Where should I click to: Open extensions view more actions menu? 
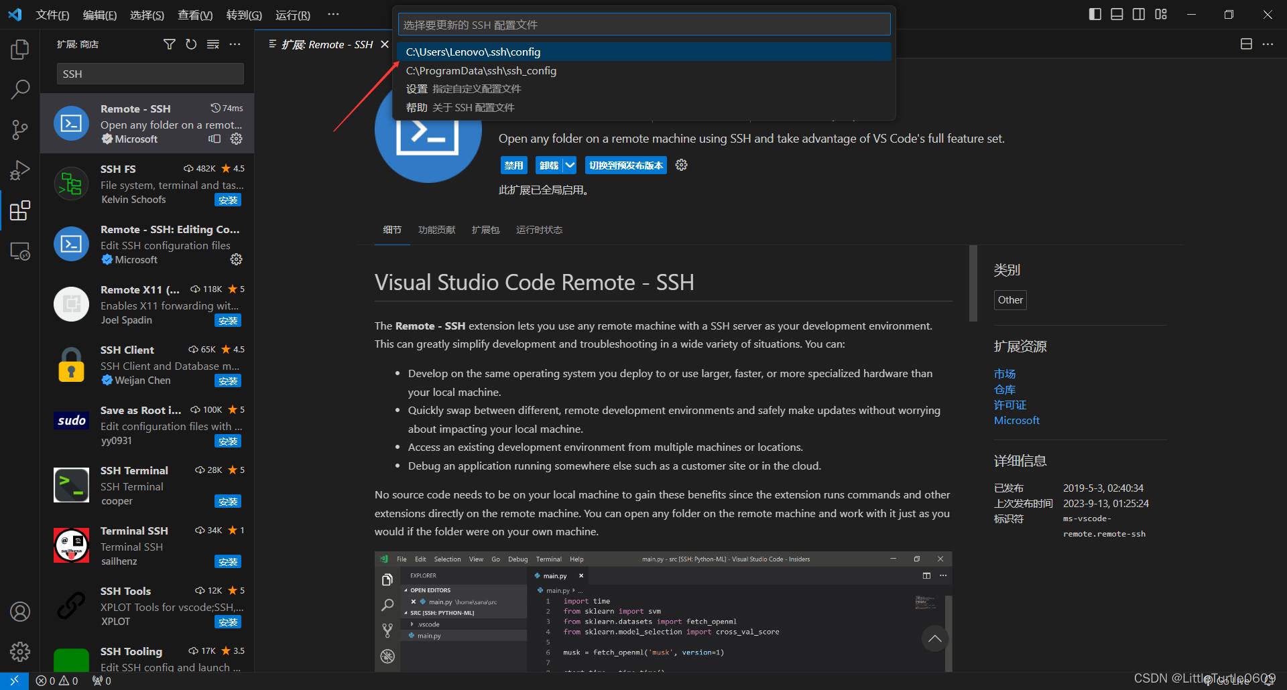pos(235,44)
